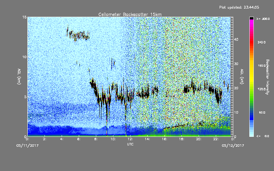Select the '5' tick on the km axis

[25, 97]
